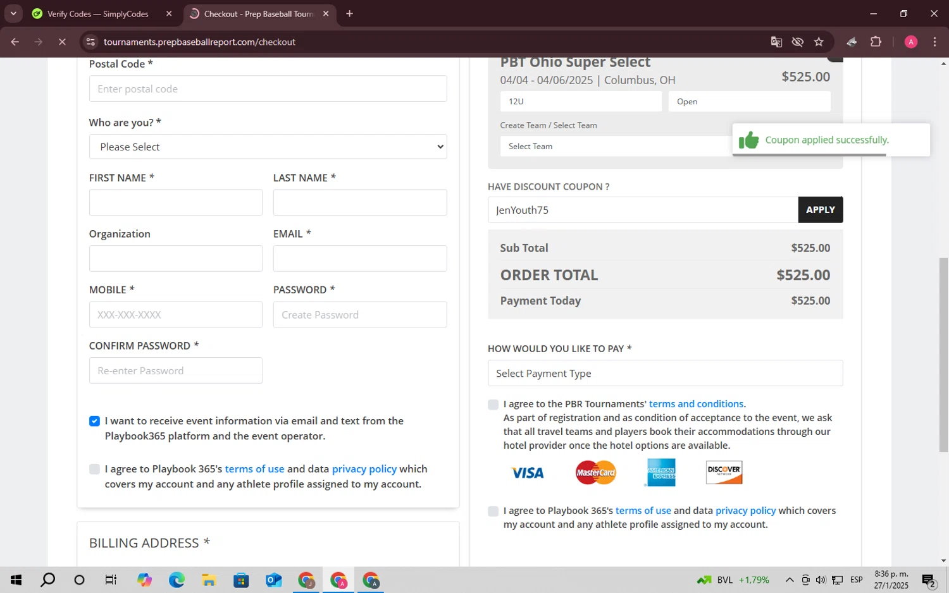Click the EMAIL input field
The height and width of the screenshot is (593, 949).
click(x=360, y=259)
